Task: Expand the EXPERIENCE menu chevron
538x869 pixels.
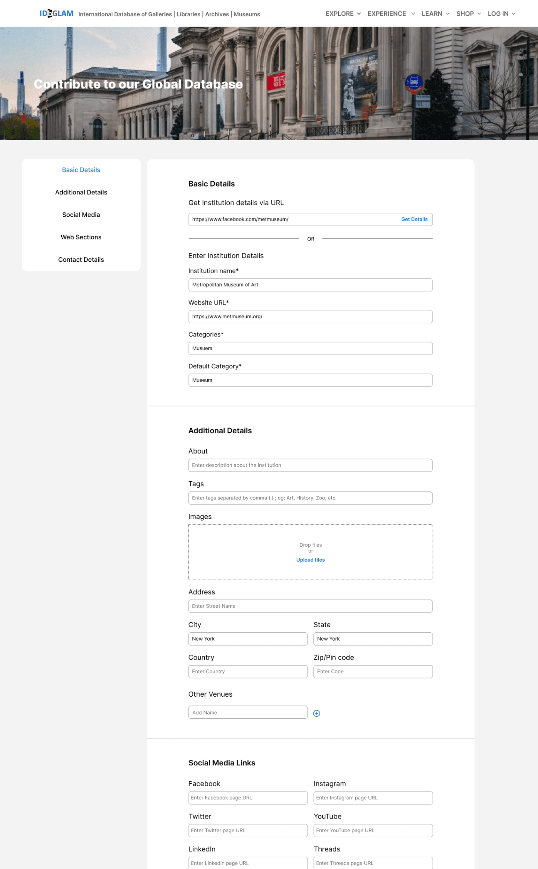Action: [413, 14]
